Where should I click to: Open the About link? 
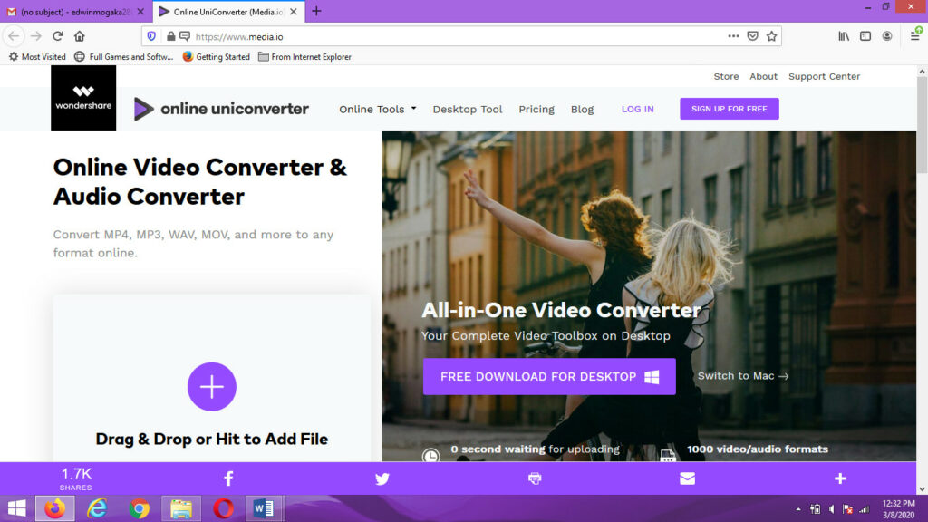[x=763, y=76]
